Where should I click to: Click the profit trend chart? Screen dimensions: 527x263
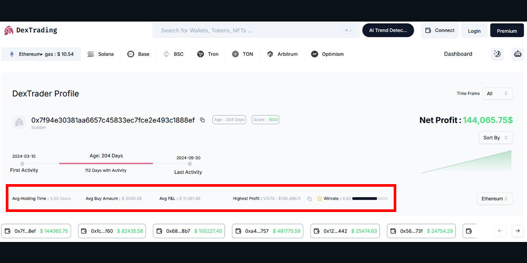(466, 162)
